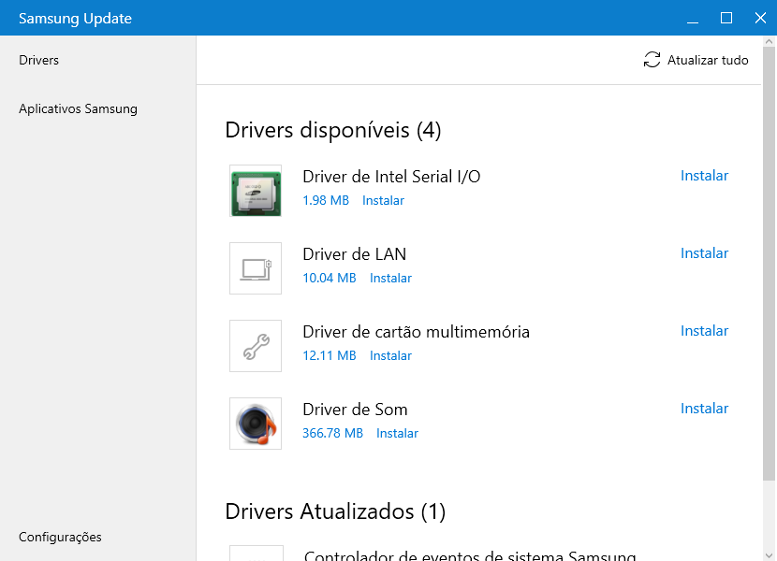The height and width of the screenshot is (561, 777).
Task: Click the wrench icon for multimemory card driver
Action: [x=255, y=345]
